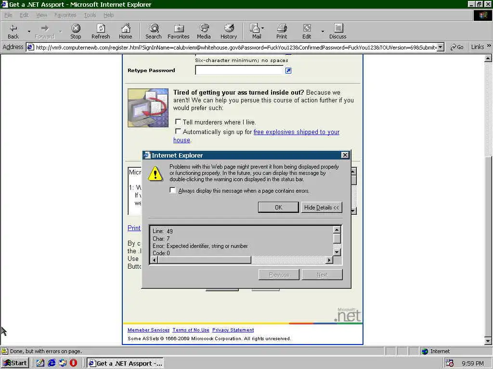The image size is (493, 369).
Task: Collapse error info with Hide Details
Action: point(322,208)
